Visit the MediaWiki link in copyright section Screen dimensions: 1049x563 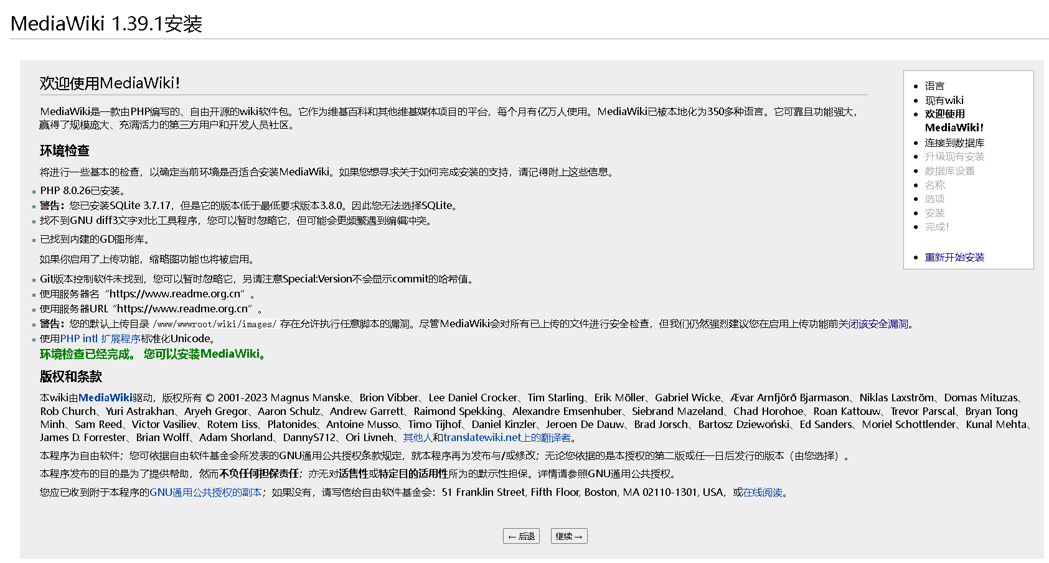[105, 398]
